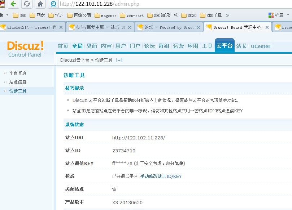Select 诊断工具 in the sidebar
Screen dimensions: 292x210
[x=18, y=91]
